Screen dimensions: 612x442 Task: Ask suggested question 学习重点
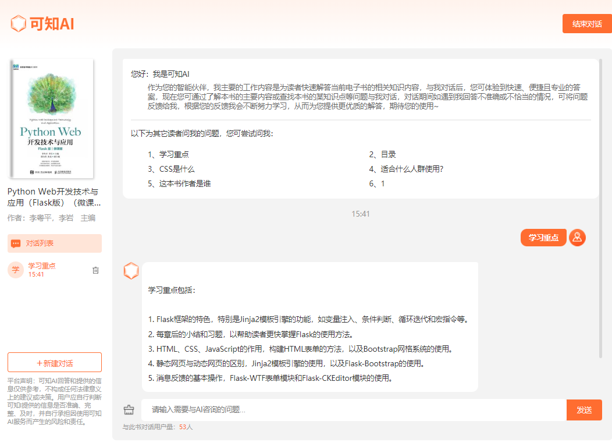point(174,154)
